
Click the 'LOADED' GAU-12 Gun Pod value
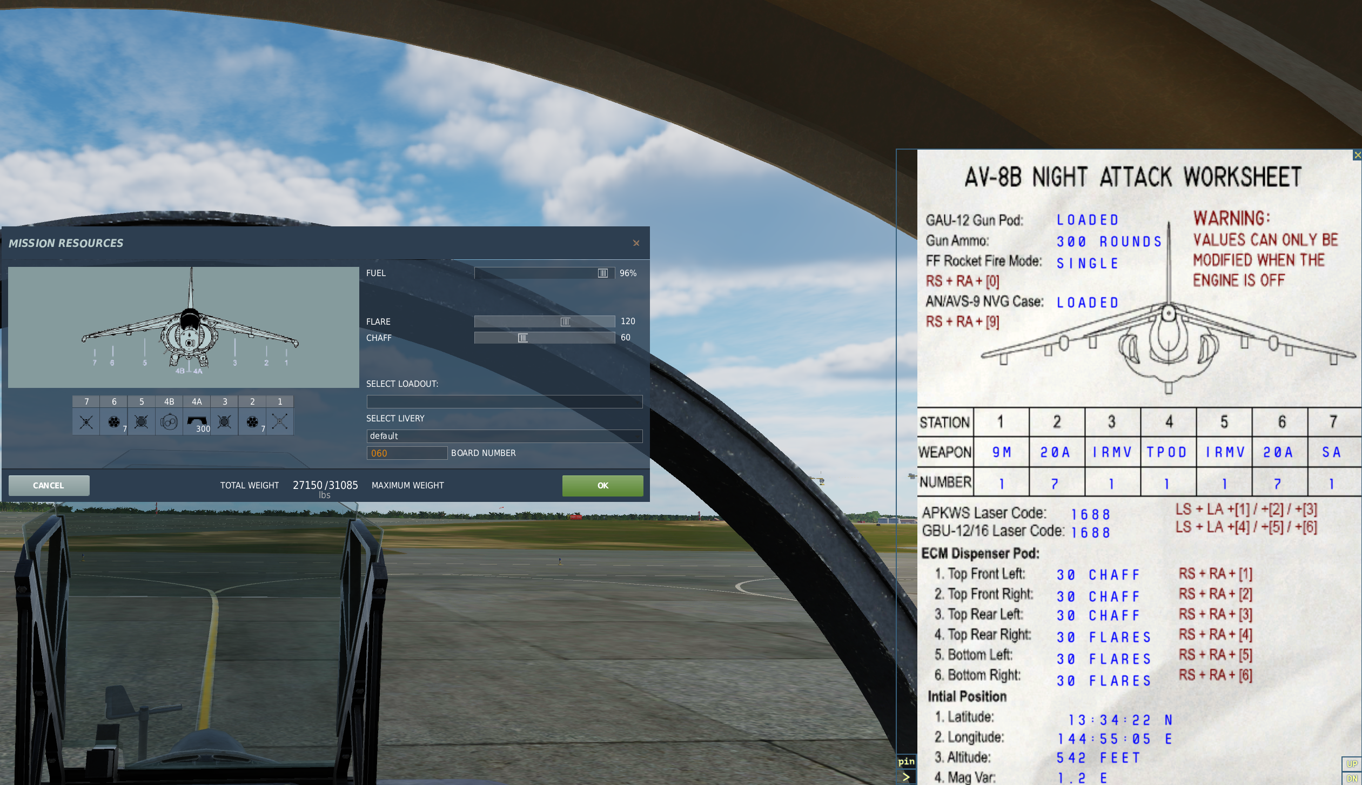(x=1088, y=220)
